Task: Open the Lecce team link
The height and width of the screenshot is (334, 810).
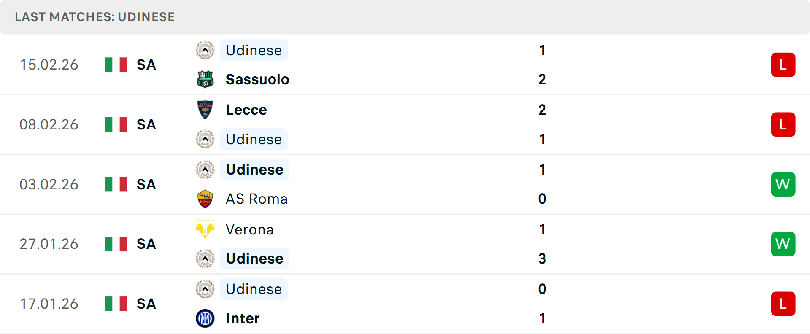Action: [246, 110]
